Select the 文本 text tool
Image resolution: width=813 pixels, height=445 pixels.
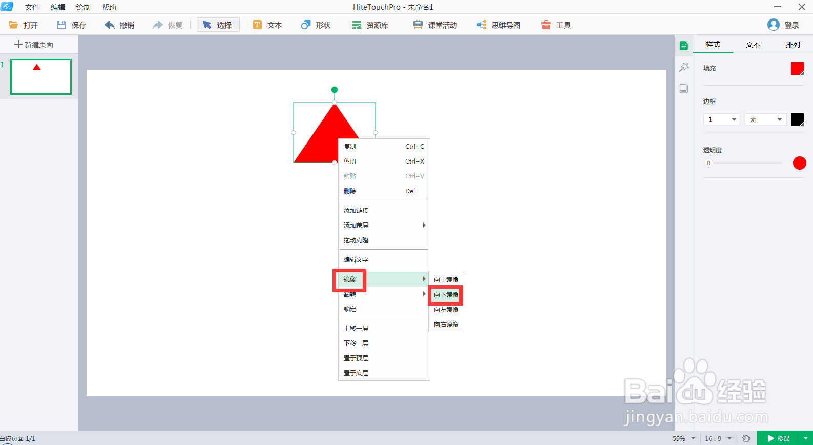[267, 25]
